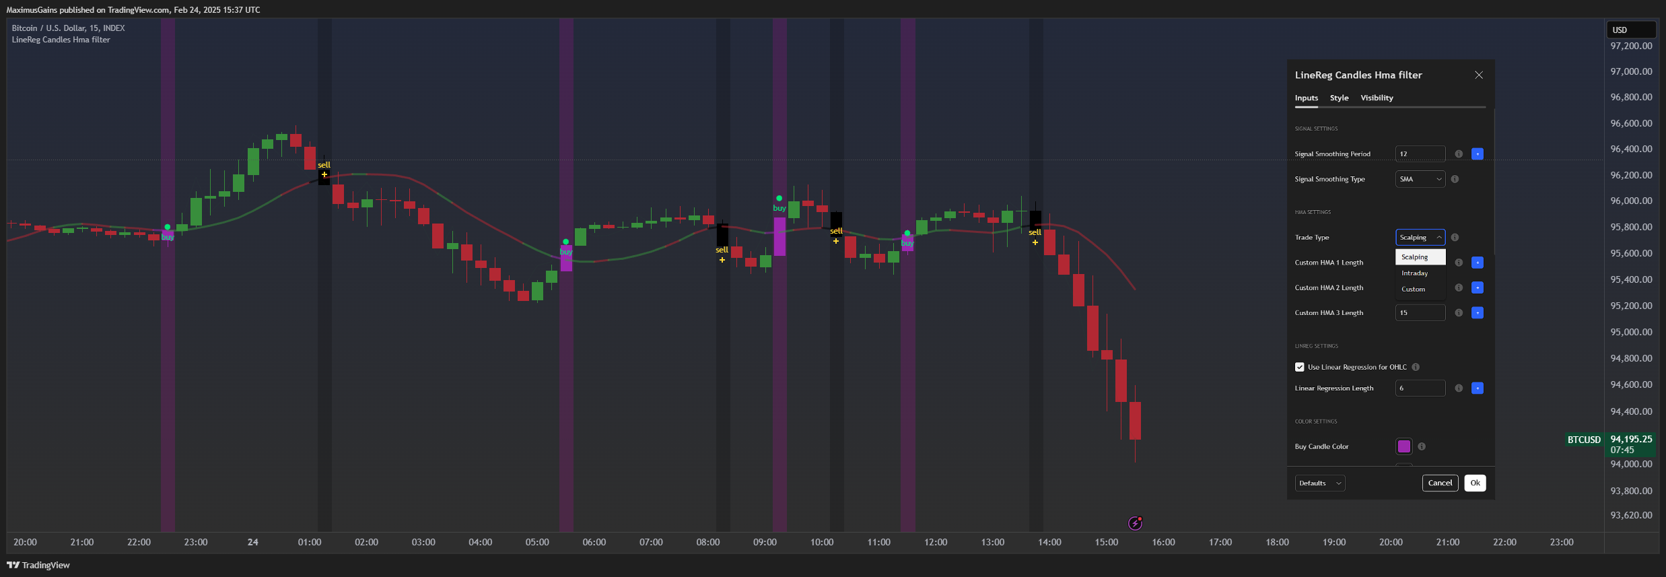Image resolution: width=1666 pixels, height=577 pixels.
Task: Click the buy signal label near 05:30
Action: point(566,252)
